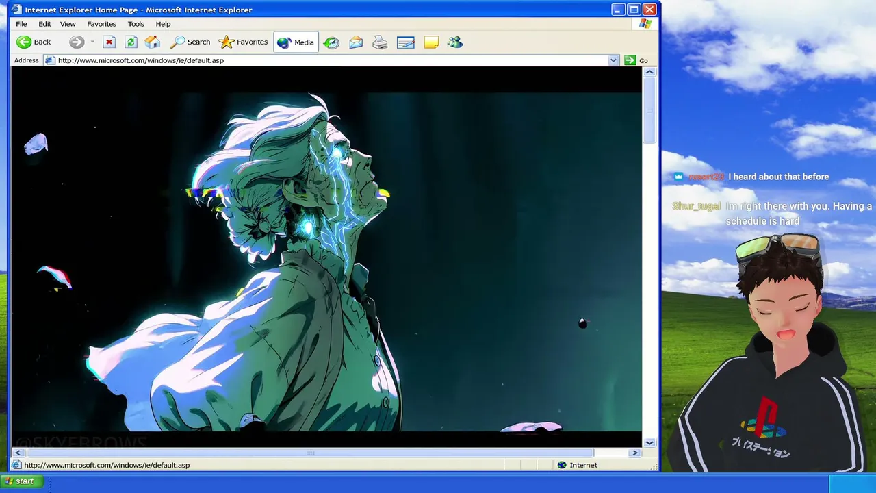Show browsing History with the clock icon

click(x=331, y=42)
